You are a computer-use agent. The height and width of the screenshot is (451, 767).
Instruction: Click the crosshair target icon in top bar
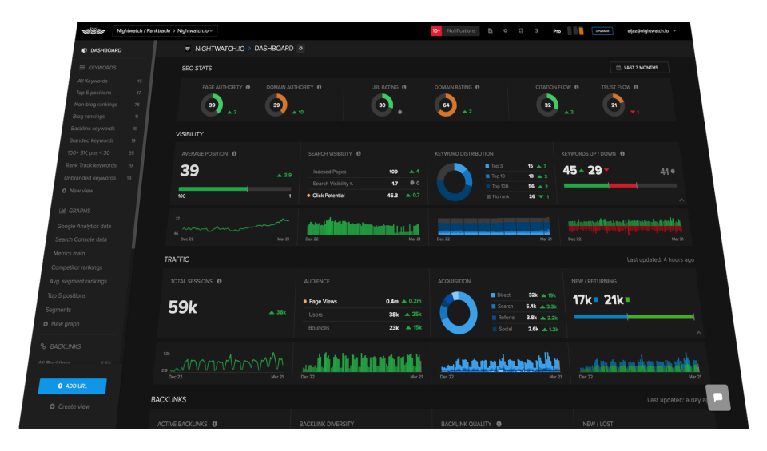[x=520, y=31]
